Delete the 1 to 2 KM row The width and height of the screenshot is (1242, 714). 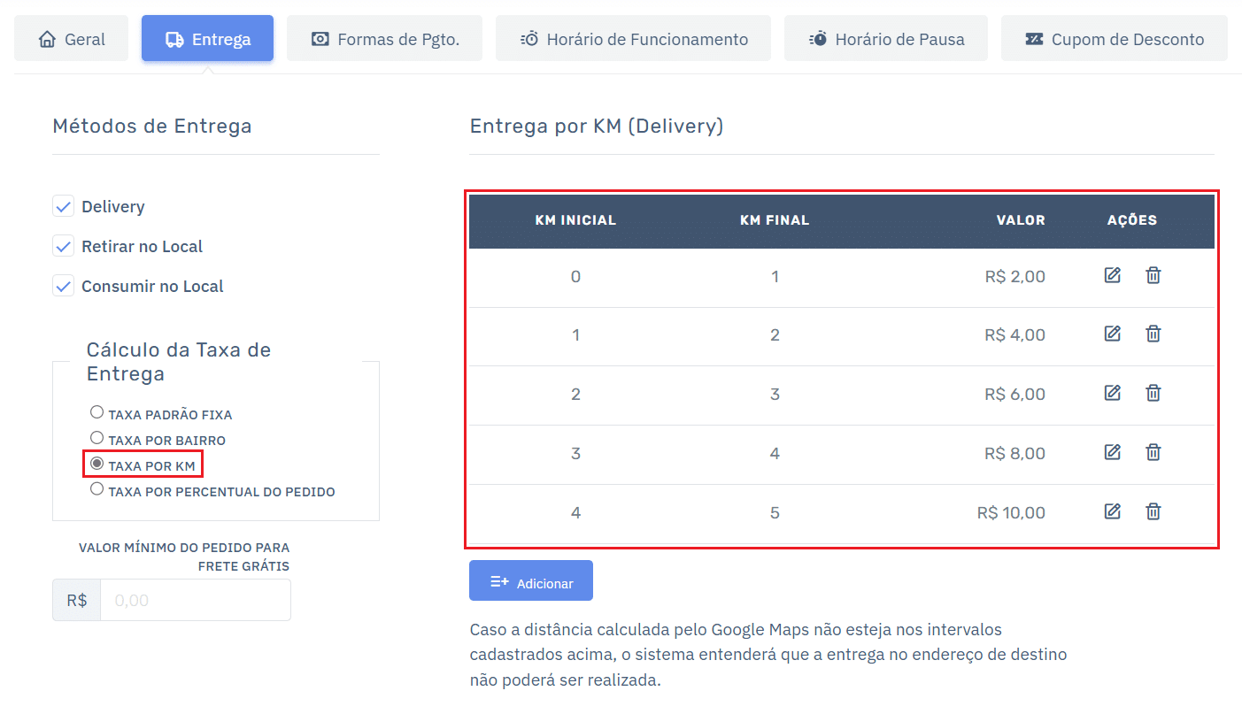point(1153,334)
